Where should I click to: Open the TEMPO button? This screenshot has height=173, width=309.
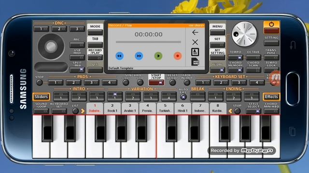click(235, 58)
